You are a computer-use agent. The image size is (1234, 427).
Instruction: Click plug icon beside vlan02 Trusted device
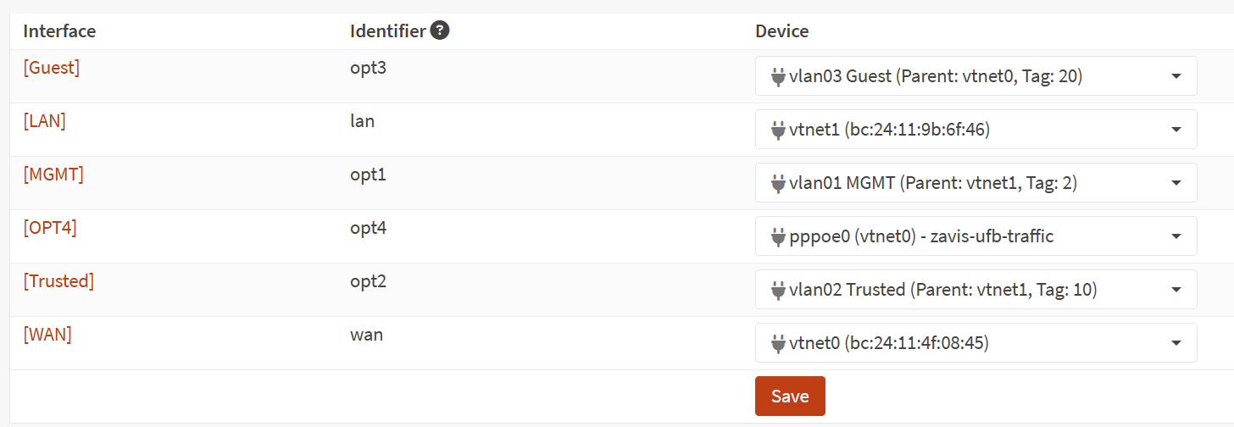point(778,291)
